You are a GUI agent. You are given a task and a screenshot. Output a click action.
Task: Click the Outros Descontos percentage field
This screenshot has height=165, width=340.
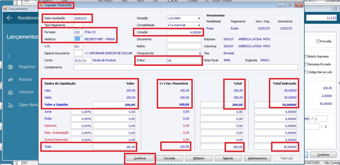[81, 140]
